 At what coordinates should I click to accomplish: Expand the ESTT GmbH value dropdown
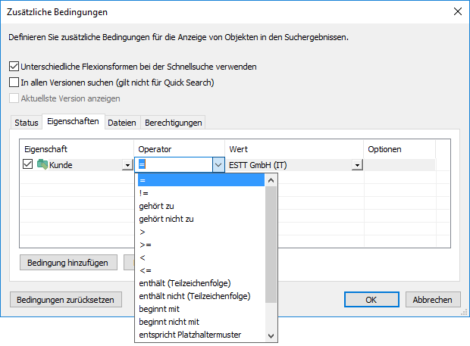coord(356,165)
